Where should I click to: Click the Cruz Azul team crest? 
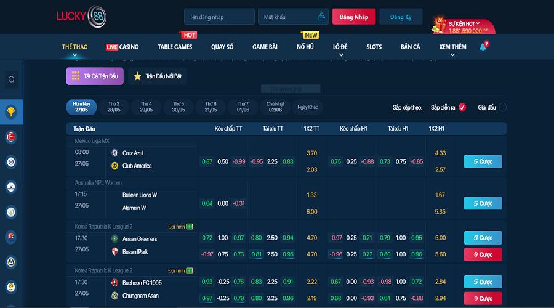click(115, 153)
